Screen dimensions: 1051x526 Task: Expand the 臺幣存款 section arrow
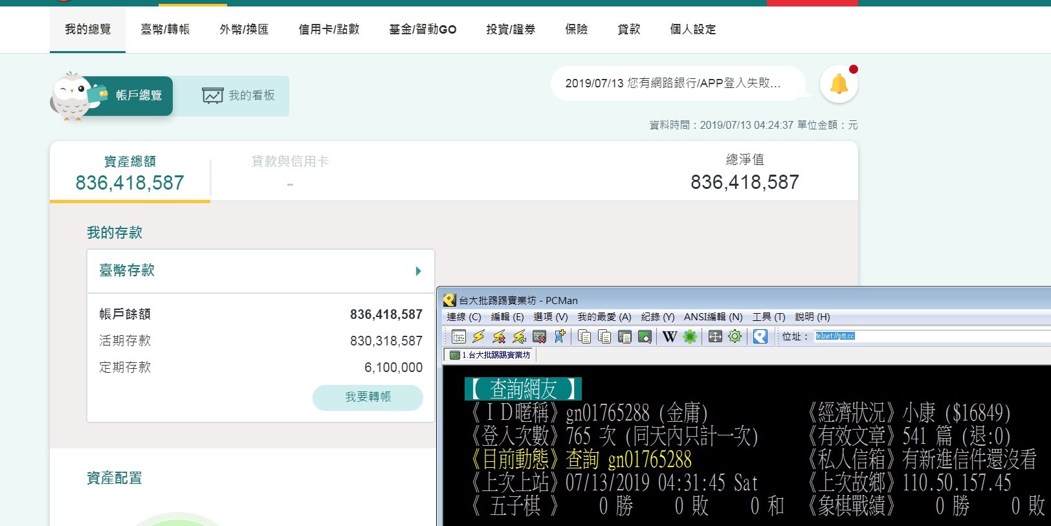coord(418,271)
